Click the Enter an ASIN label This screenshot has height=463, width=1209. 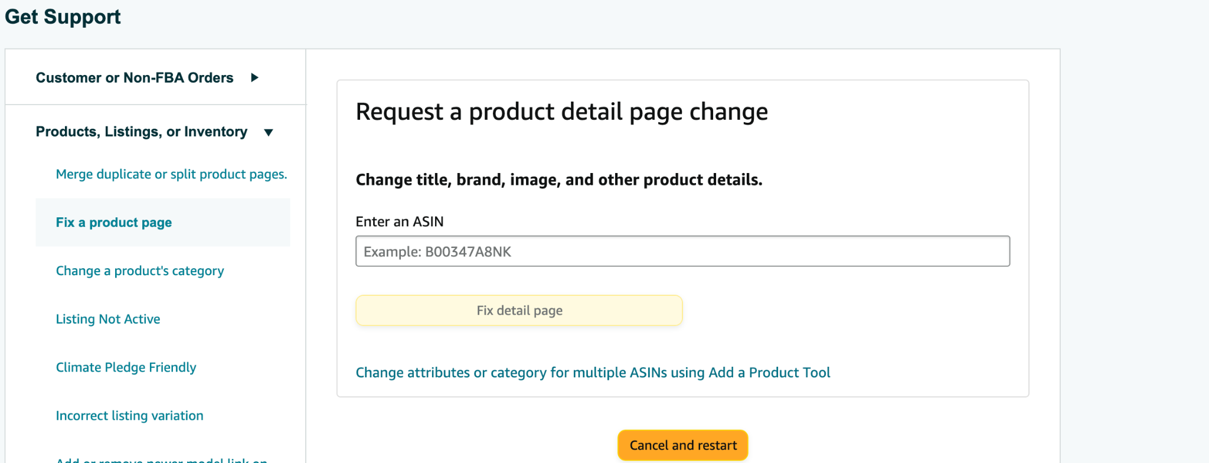400,221
